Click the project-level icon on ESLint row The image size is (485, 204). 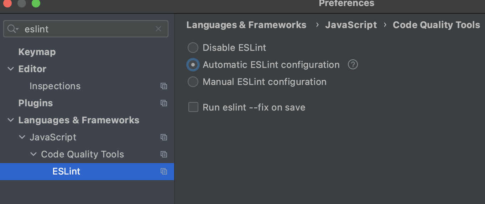(164, 171)
